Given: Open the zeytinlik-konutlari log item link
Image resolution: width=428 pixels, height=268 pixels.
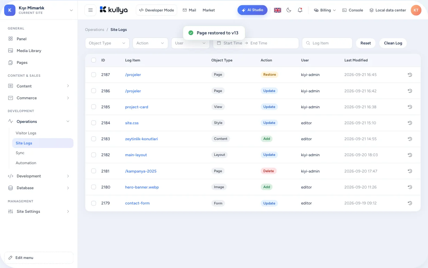Looking at the screenshot, I should click(141, 139).
